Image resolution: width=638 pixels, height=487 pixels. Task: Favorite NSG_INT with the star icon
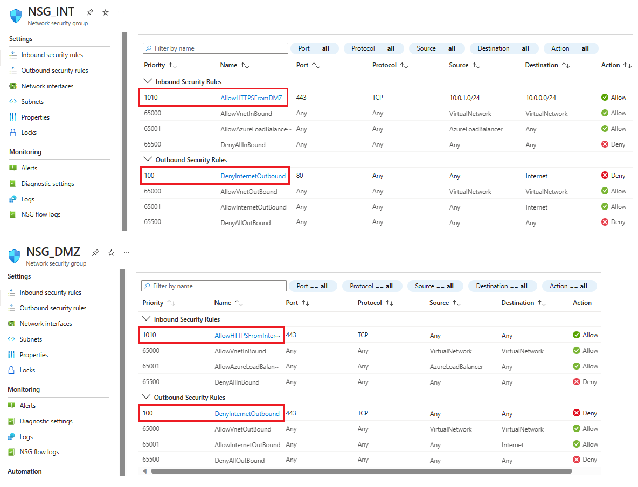coord(106,12)
